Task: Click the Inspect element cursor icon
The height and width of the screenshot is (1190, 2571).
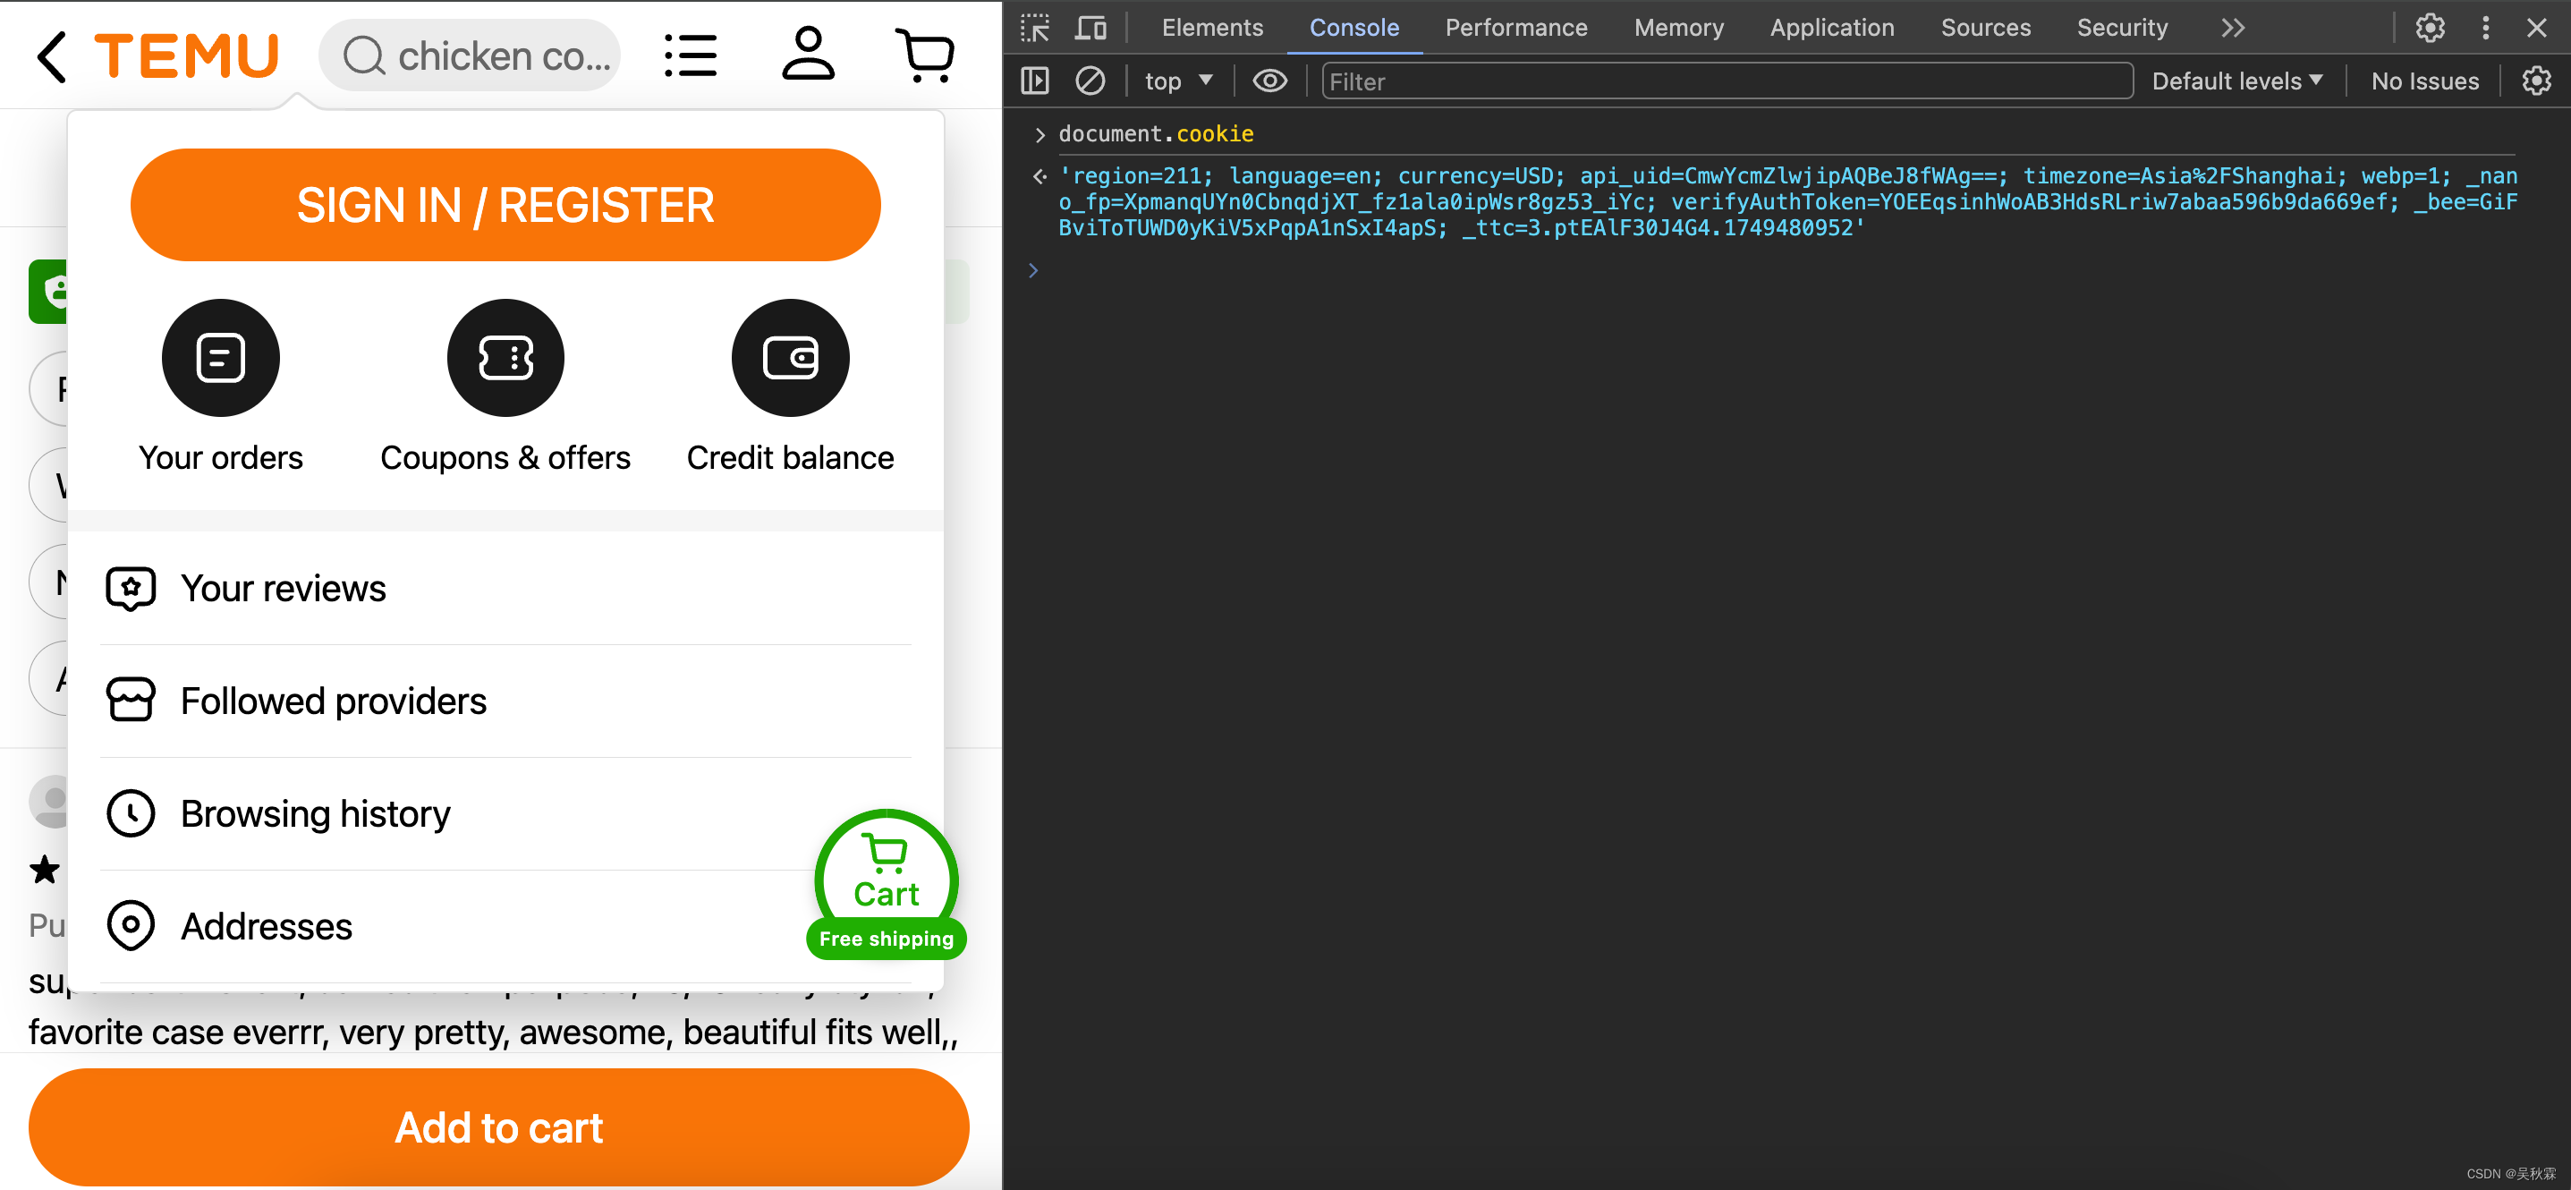Action: coord(1036,24)
